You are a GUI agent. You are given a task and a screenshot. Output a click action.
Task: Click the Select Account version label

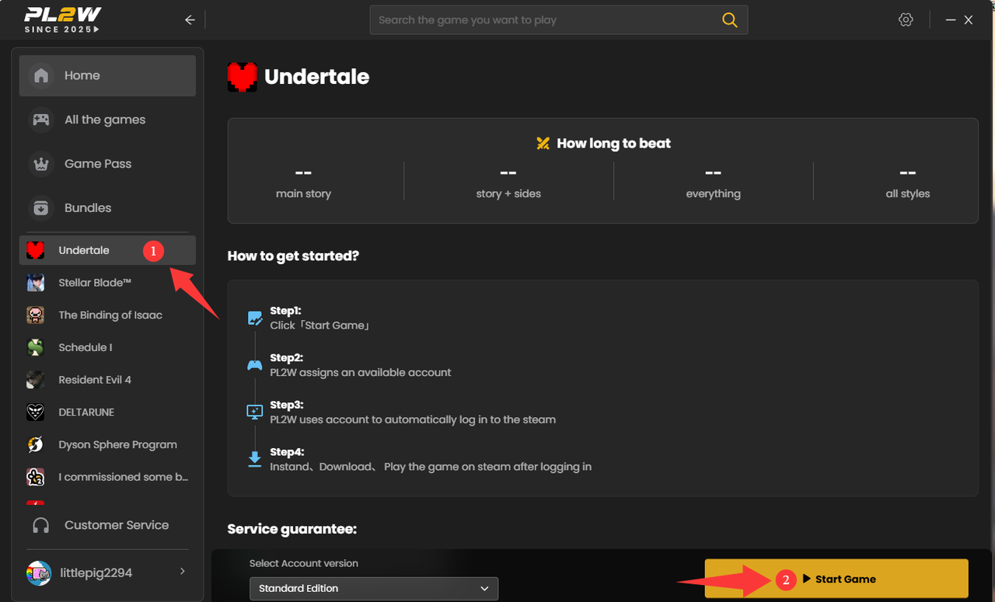coord(304,563)
